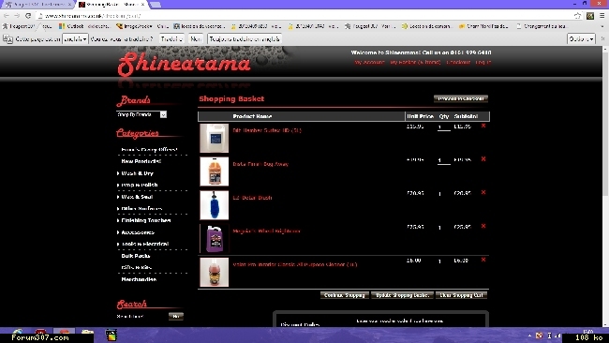
Task: Open the translation language dropdown
Action: (x=75, y=38)
